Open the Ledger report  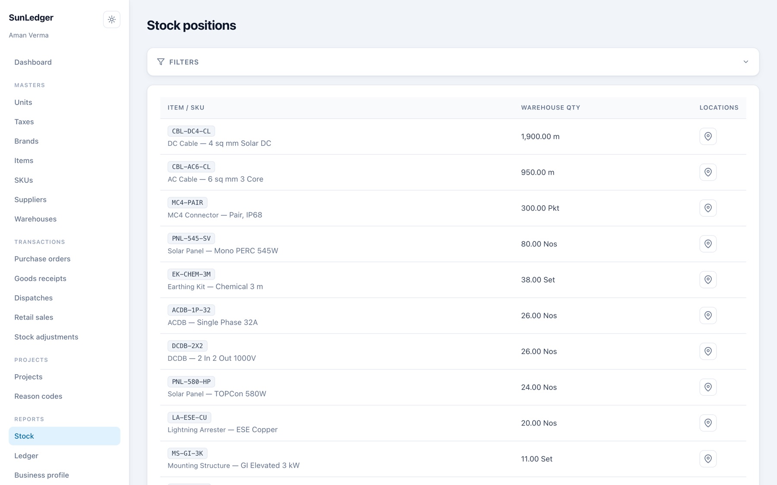tap(64, 456)
